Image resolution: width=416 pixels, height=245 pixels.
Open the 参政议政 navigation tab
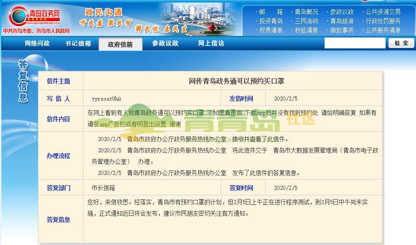pos(165,43)
